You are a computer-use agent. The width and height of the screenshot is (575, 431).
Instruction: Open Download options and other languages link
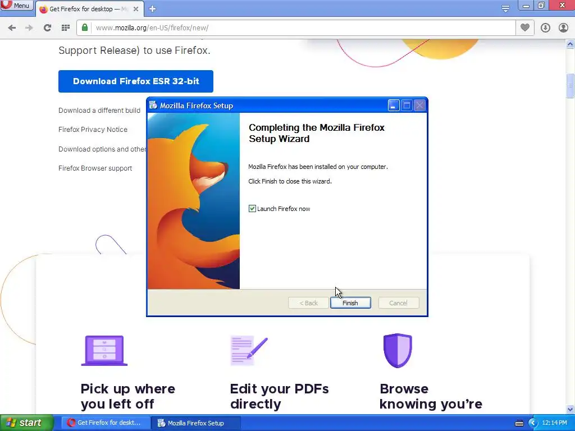(102, 149)
